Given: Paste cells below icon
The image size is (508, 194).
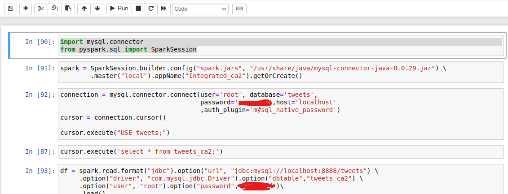Looking at the screenshot, I should [68, 9].
